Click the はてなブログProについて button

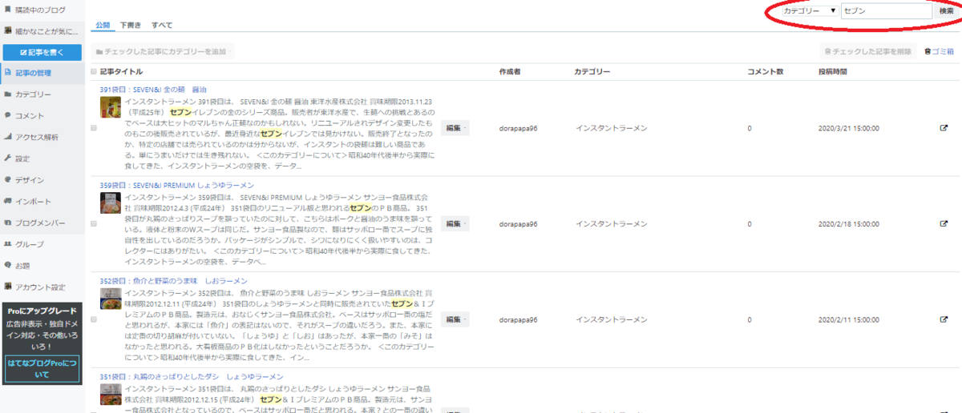click(42, 369)
